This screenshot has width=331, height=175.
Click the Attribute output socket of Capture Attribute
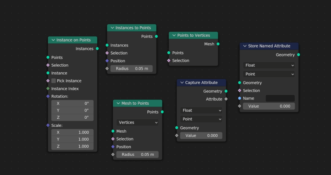click(x=226, y=99)
